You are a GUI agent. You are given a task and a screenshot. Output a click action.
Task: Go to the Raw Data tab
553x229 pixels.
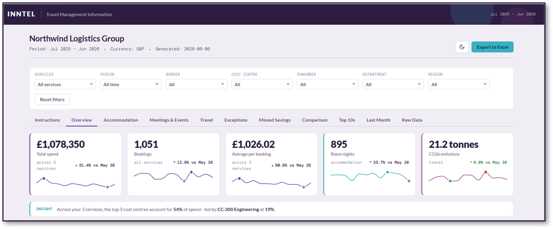(x=412, y=120)
